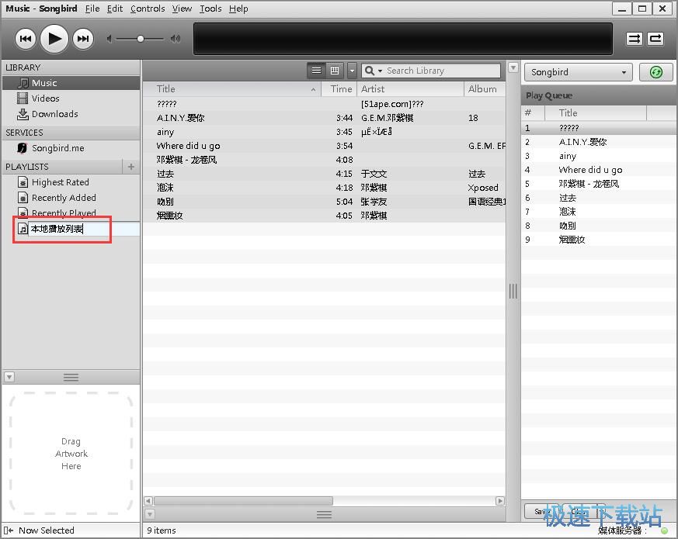Open the Downloads library item
The width and height of the screenshot is (678, 539).
click(x=71, y=114)
